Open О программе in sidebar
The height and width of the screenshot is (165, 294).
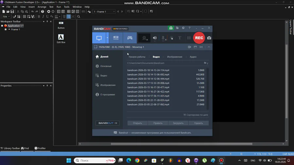tap(105, 95)
